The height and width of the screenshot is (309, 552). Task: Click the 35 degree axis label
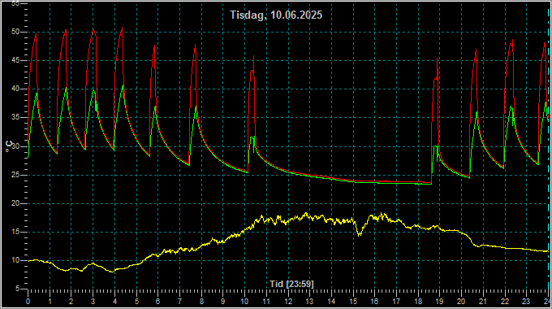pos(15,118)
